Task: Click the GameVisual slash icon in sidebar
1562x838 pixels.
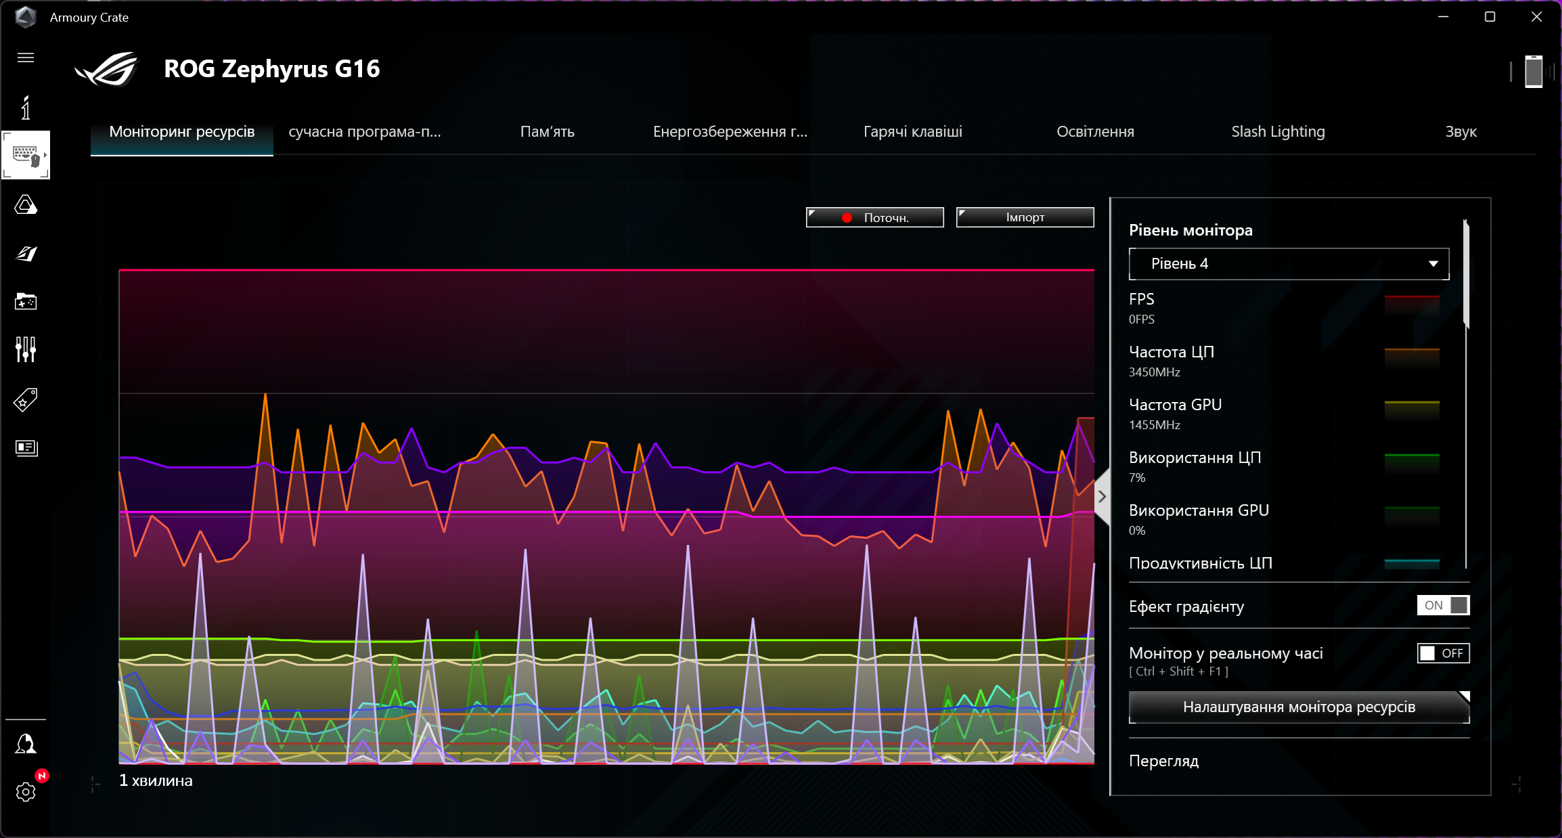Action: point(26,253)
